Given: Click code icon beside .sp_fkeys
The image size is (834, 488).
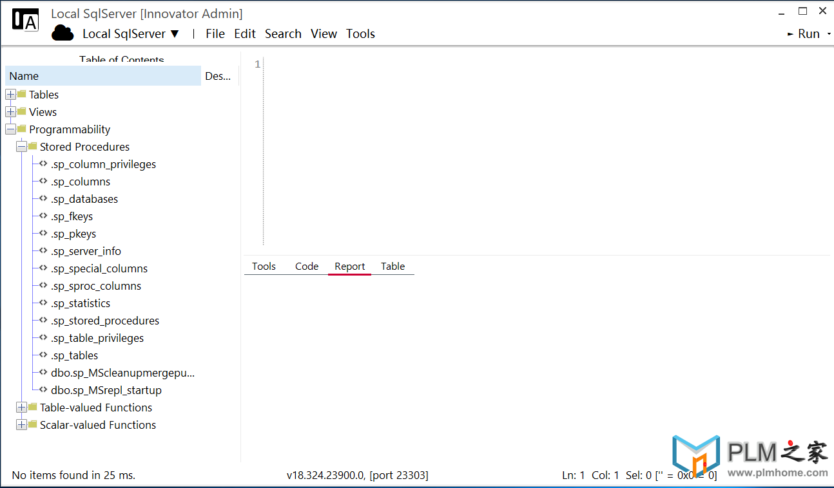Looking at the screenshot, I should click(43, 216).
